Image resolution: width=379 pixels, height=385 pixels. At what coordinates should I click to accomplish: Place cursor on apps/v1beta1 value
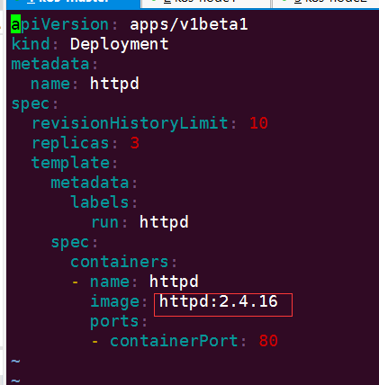pos(189,24)
